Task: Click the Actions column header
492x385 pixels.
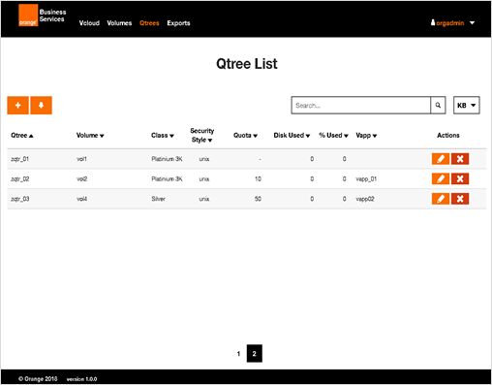Action: click(448, 136)
